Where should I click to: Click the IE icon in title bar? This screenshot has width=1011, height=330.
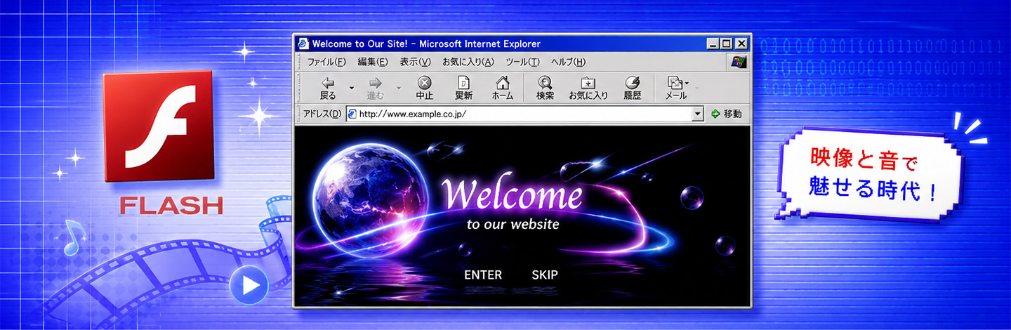[x=303, y=43]
